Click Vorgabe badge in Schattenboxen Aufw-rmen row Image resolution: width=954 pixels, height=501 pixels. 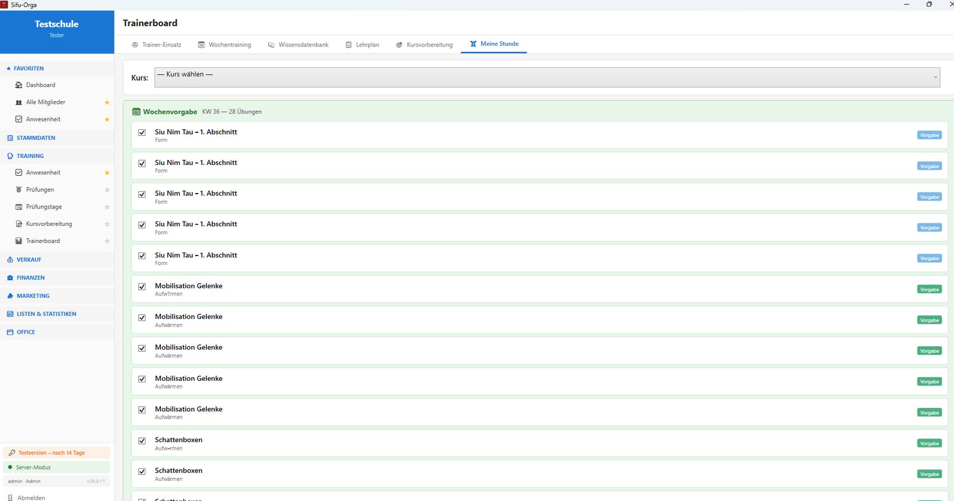[929, 443]
